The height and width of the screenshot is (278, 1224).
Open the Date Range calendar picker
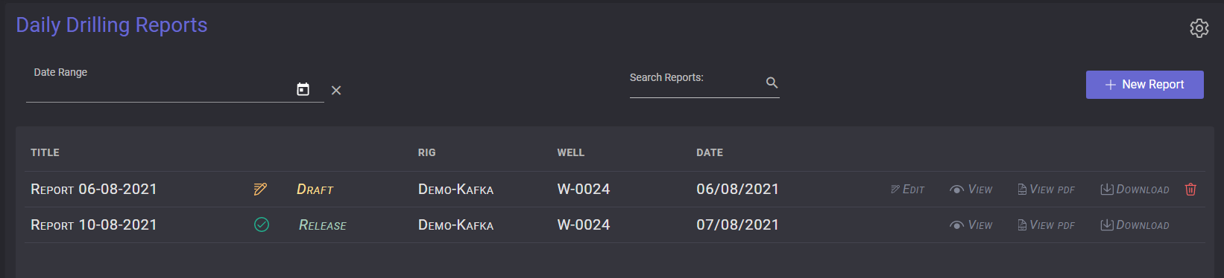[x=303, y=89]
